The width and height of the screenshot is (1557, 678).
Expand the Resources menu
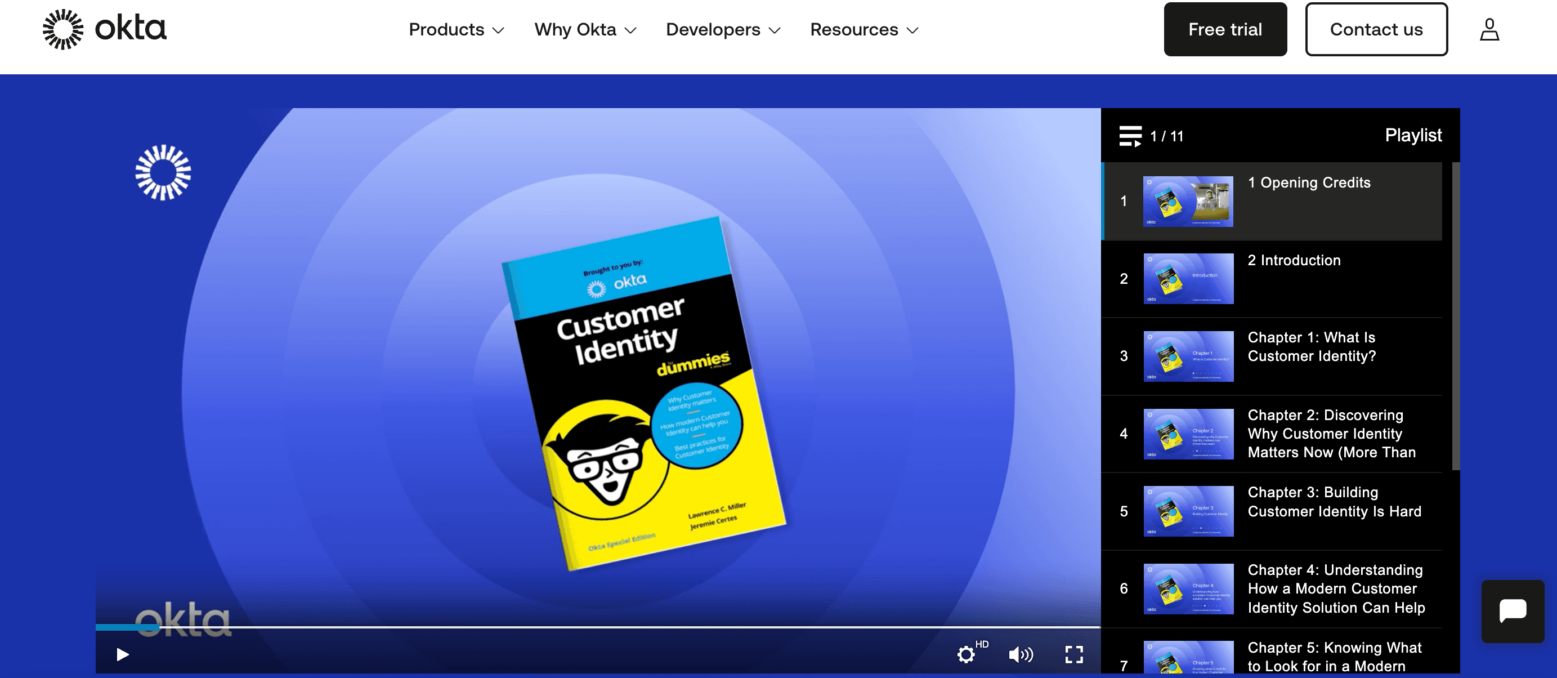coord(863,30)
